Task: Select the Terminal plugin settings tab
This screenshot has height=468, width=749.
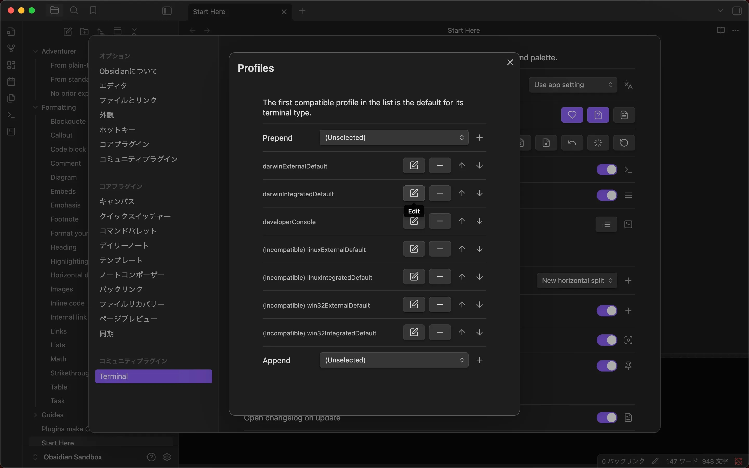Action: point(153,376)
